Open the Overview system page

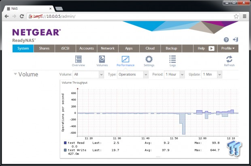pyautogui.click(x=79, y=61)
